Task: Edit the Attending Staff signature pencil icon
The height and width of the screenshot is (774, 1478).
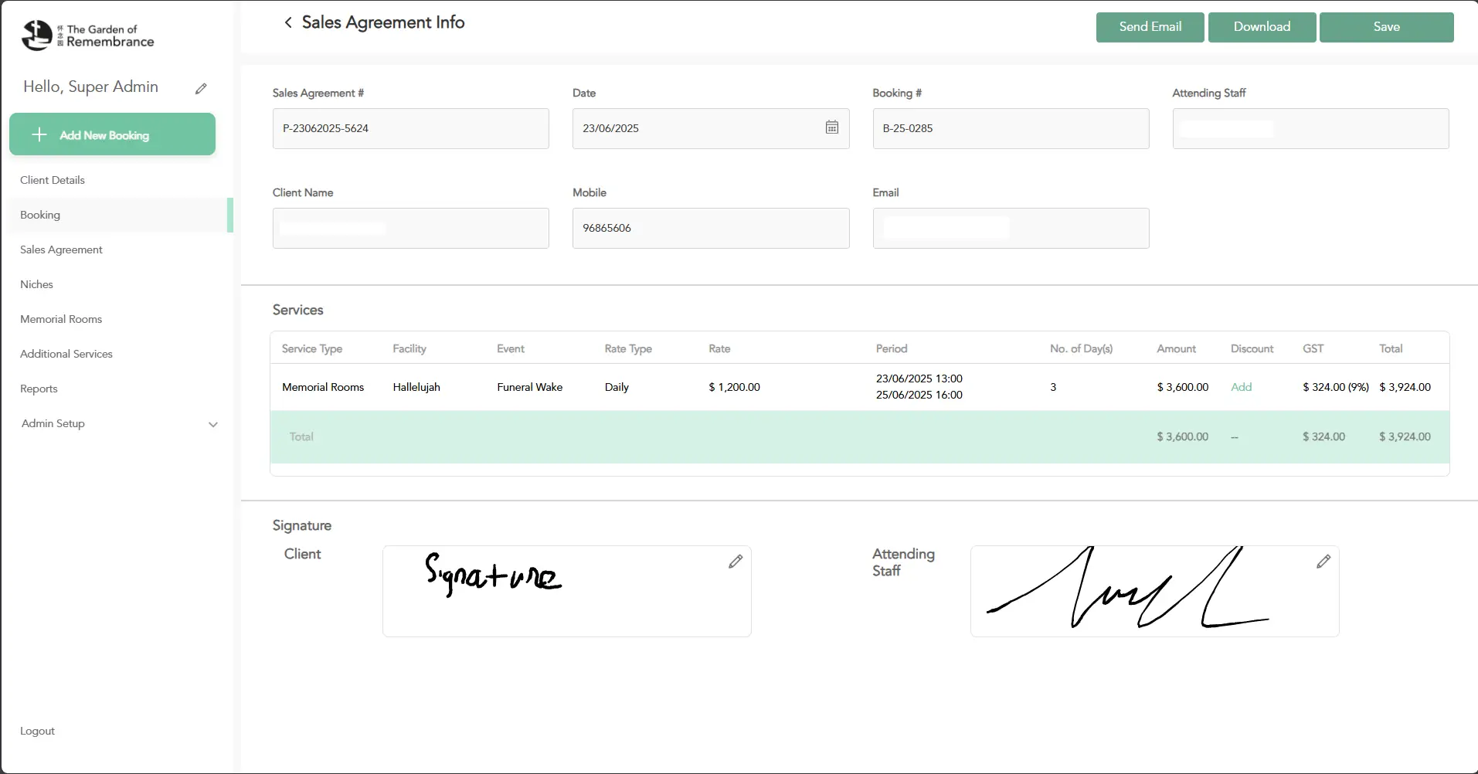Action: click(1323, 562)
